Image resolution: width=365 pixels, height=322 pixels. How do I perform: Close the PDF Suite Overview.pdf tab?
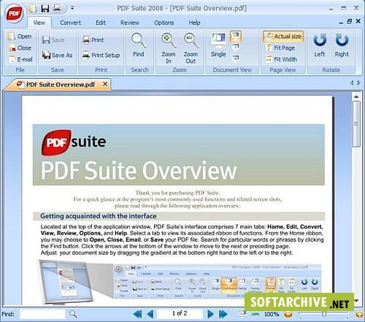pyautogui.click(x=105, y=84)
